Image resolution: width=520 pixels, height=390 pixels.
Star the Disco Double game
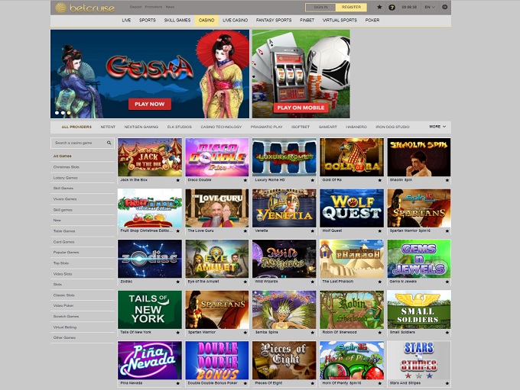(x=245, y=180)
